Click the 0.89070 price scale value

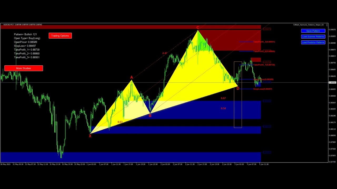[x=333, y=30]
